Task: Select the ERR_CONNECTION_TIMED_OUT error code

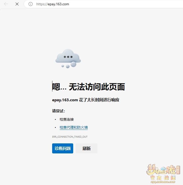Action: [x=70, y=137]
